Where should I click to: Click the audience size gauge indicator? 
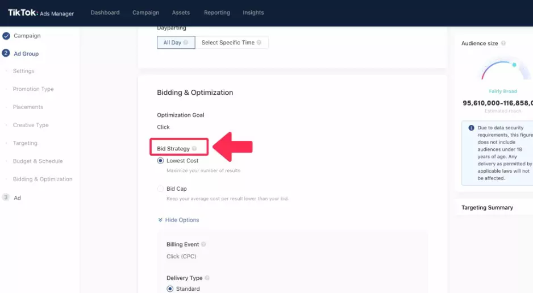coord(514,65)
